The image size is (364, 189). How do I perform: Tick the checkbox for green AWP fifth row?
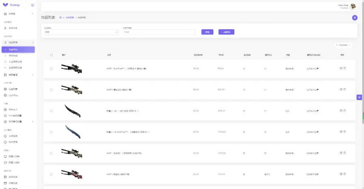51,153
